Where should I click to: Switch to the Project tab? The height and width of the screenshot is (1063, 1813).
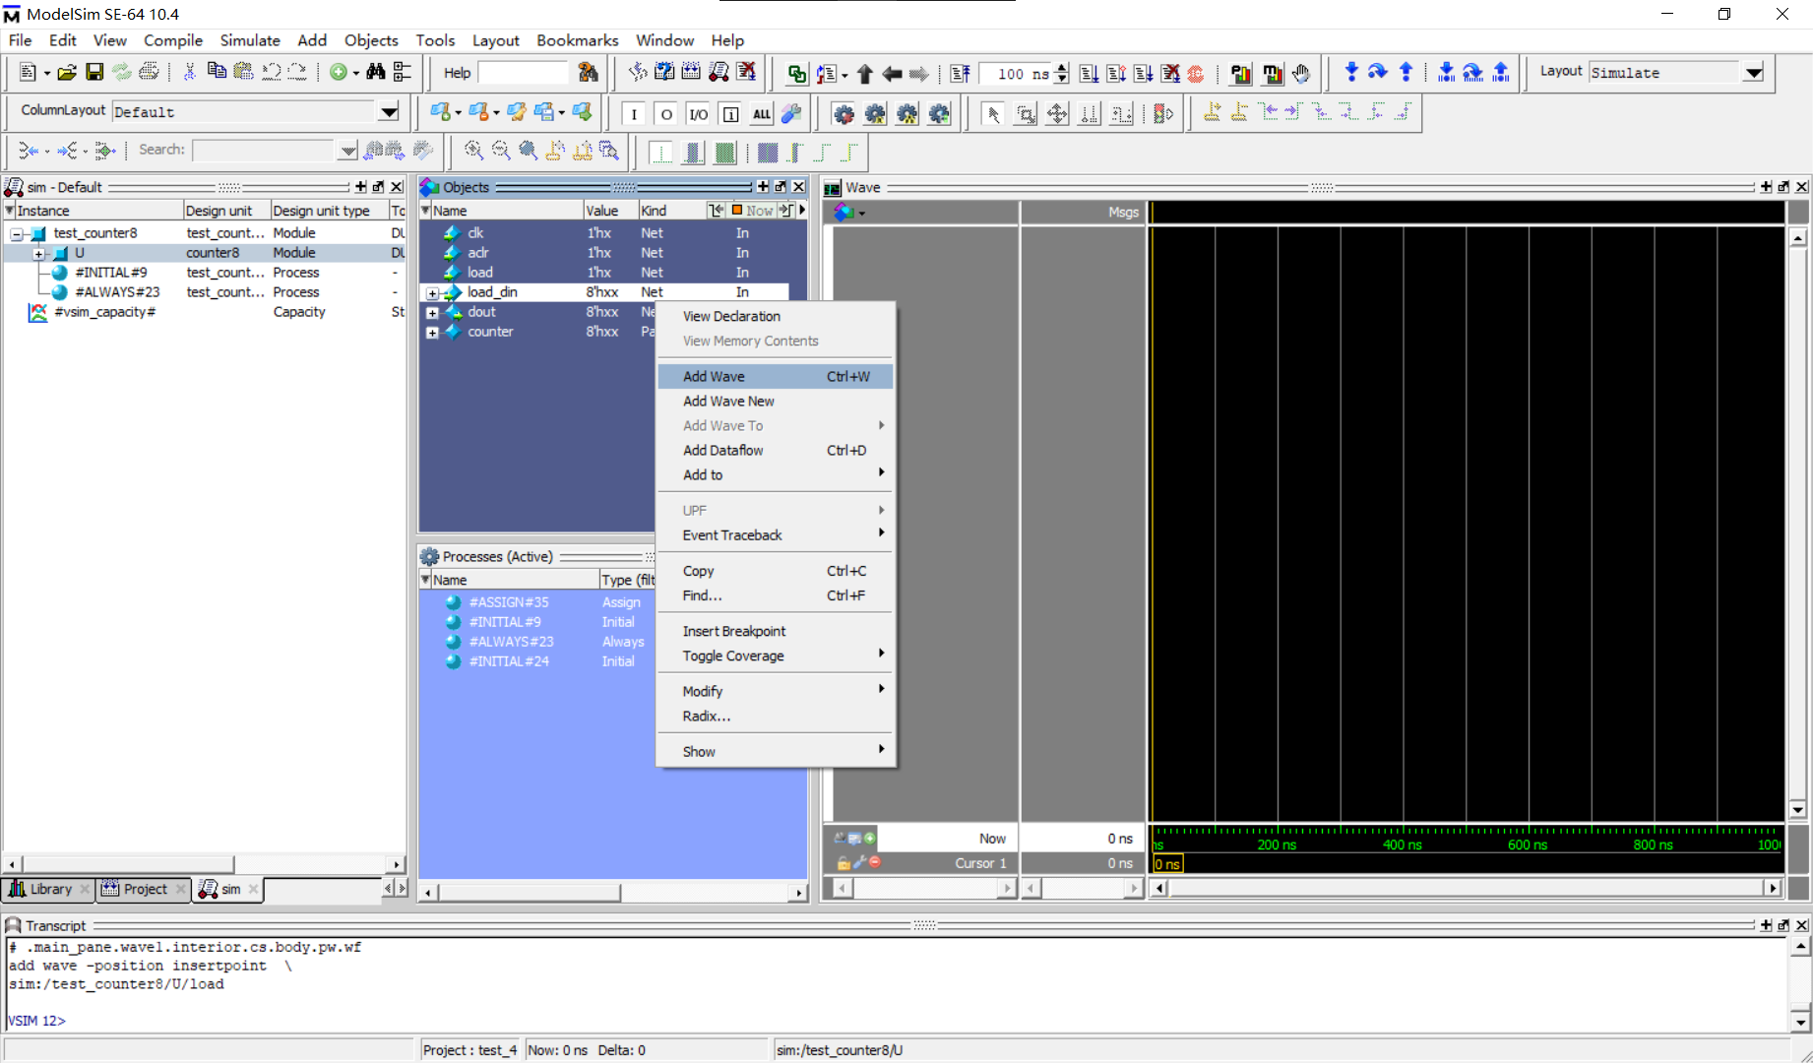[143, 890]
